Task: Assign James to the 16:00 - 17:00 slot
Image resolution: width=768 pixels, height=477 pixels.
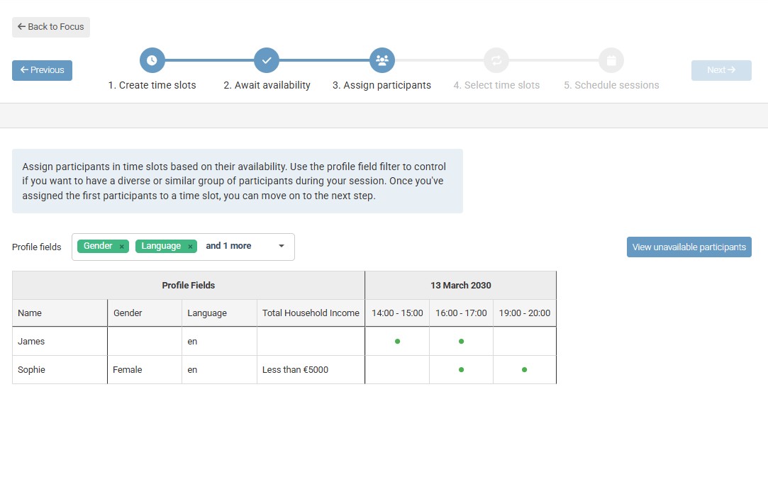Action: coord(461,342)
